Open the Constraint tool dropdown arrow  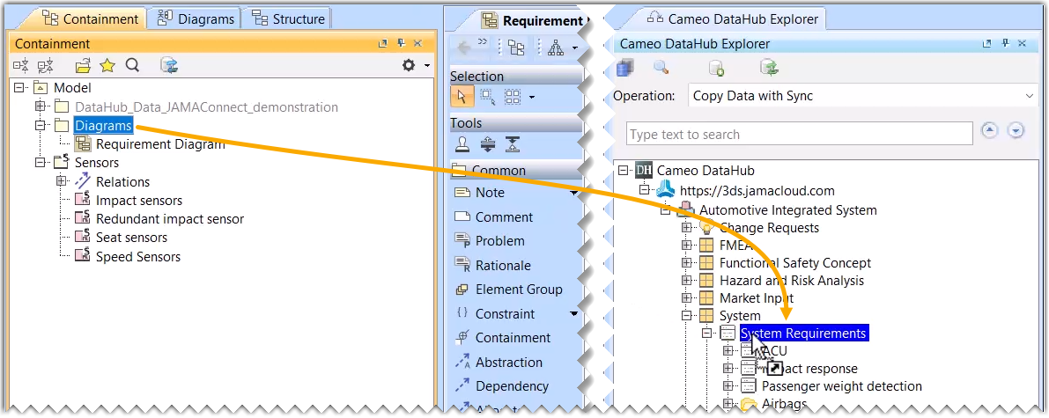pyautogui.click(x=574, y=313)
